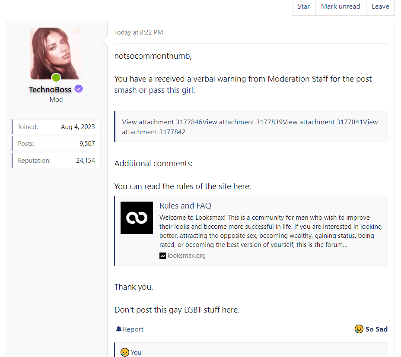Screen dimensions: 401x357
Task: Click the Today at 8:22 PM timestamp
Action: pyautogui.click(x=138, y=32)
